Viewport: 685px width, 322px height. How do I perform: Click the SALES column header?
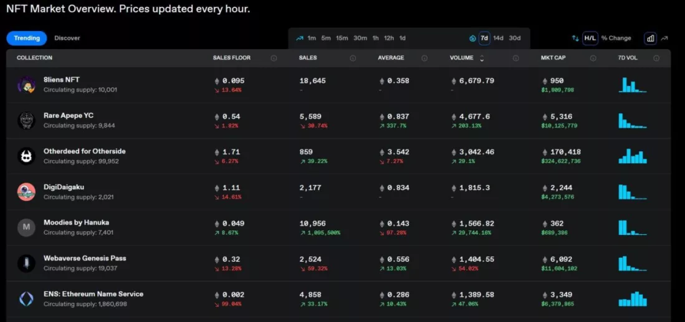tap(308, 57)
